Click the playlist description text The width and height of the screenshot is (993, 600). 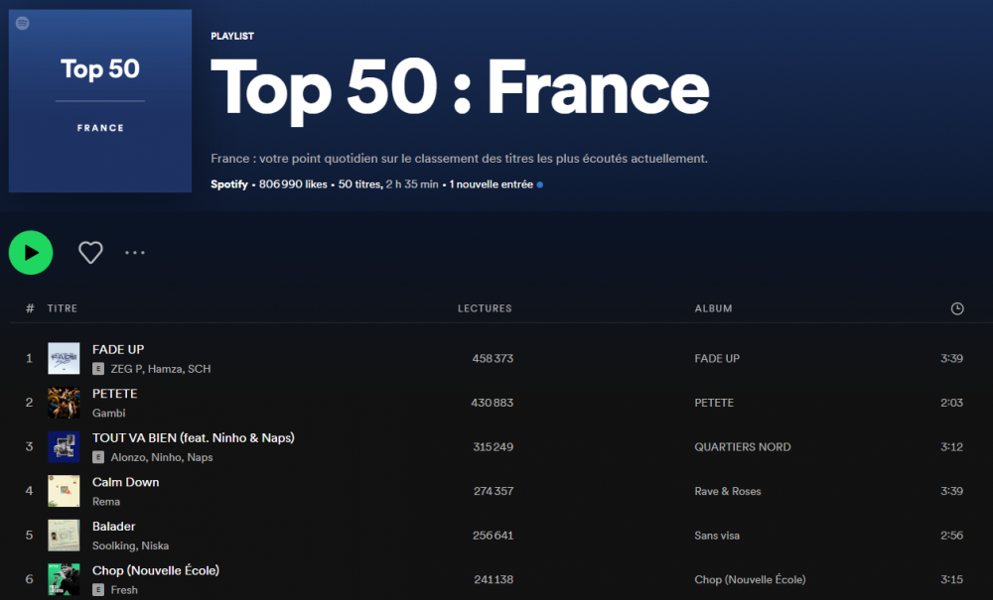click(x=459, y=158)
